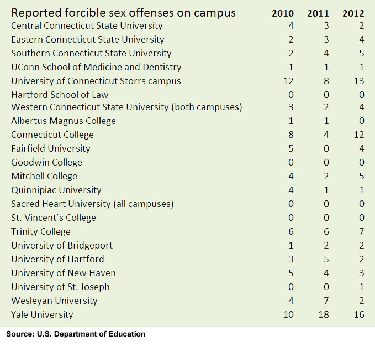Click the St. Vincent's College row label
The width and height of the screenshot is (375, 346).
54,218
